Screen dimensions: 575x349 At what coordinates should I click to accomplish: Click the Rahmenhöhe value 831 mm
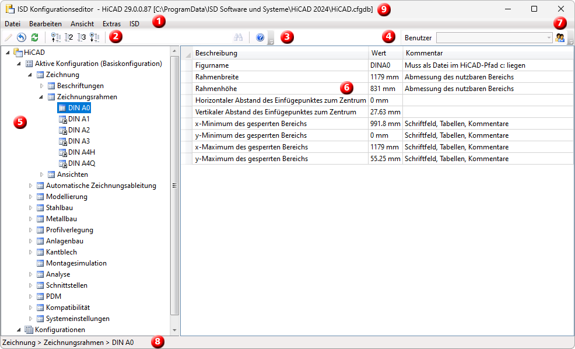(385, 89)
